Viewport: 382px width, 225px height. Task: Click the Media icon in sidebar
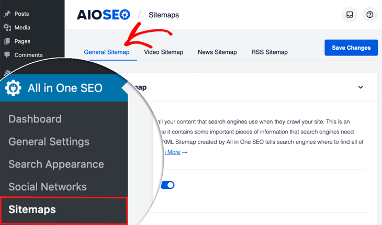[x=7, y=27]
